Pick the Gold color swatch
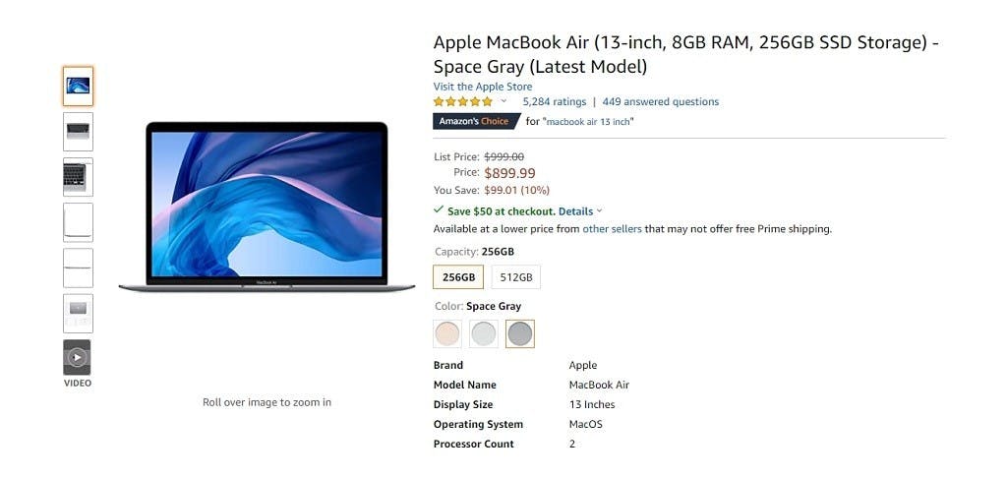The image size is (1007, 477). point(447,333)
